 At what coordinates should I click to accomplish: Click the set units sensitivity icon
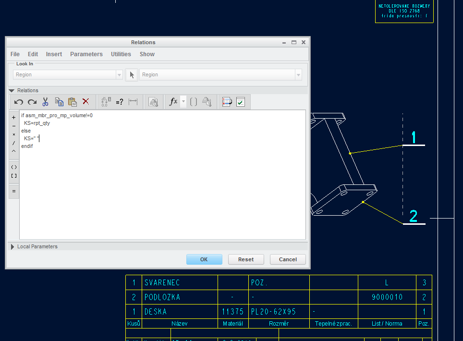[x=153, y=102]
